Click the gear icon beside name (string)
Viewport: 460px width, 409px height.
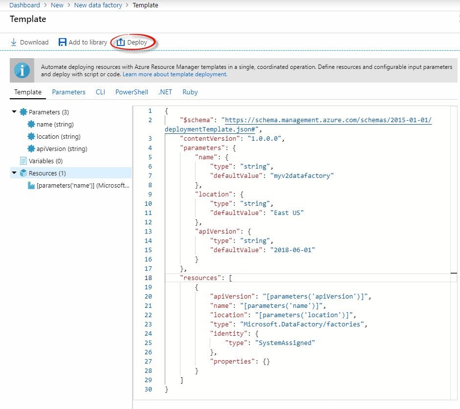[x=31, y=124]
